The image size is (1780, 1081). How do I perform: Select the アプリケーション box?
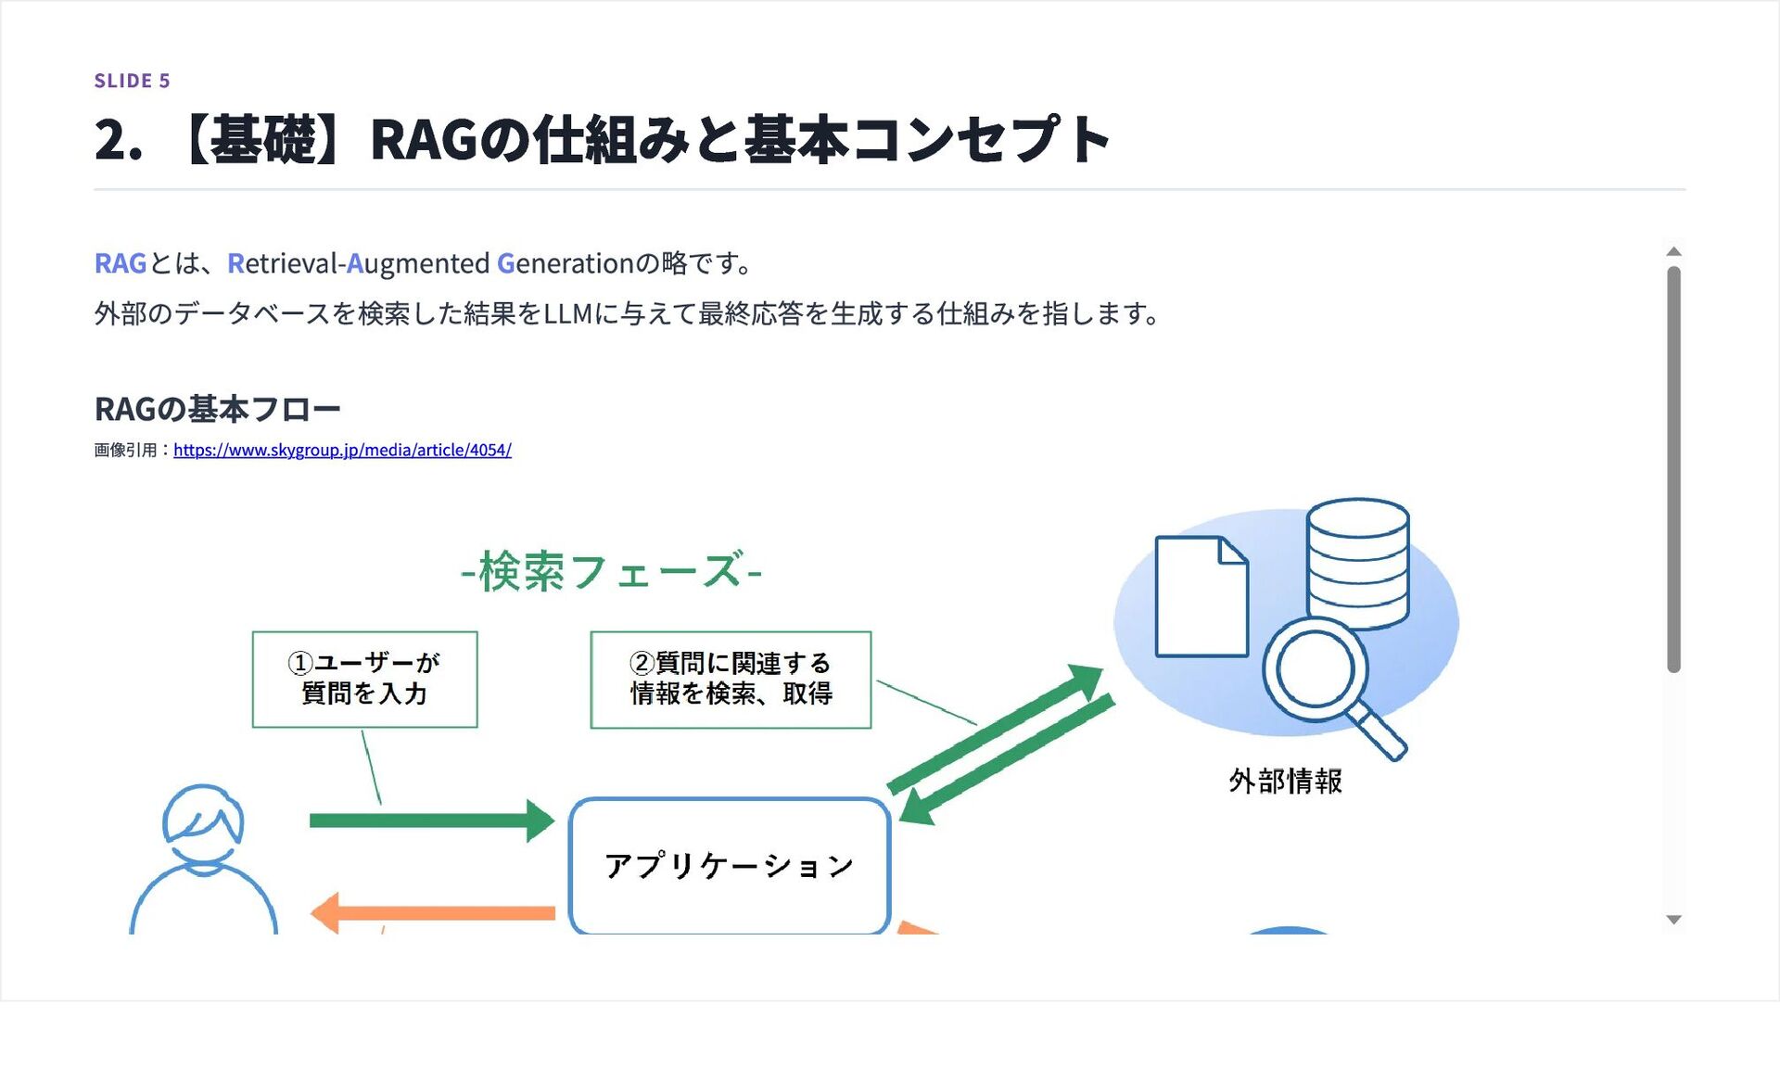730,865
